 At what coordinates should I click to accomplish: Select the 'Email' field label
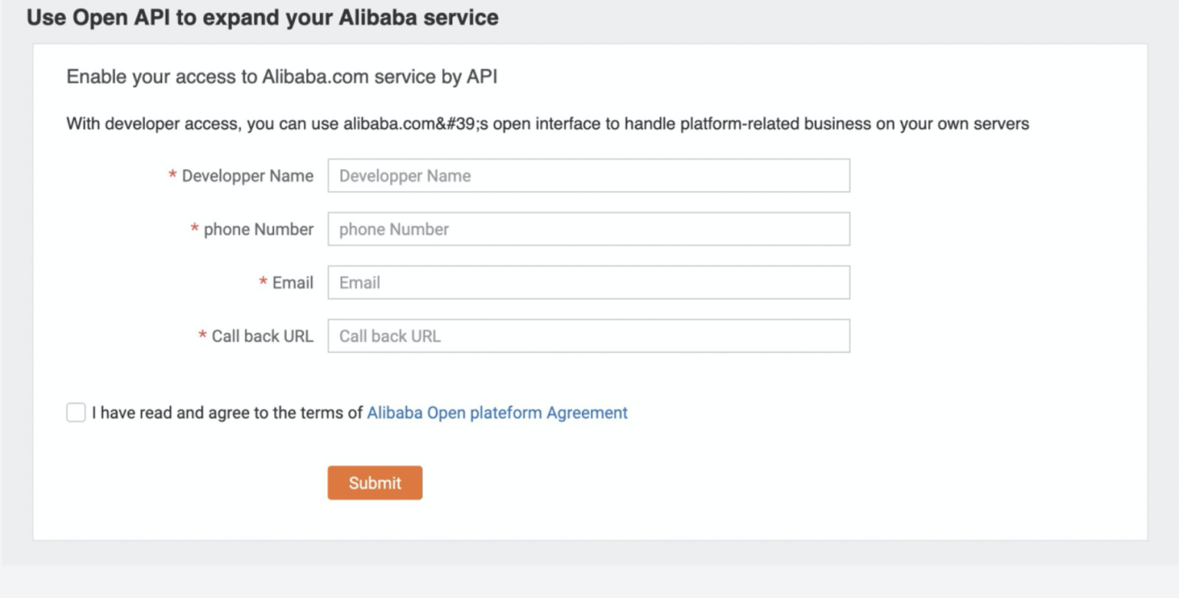coord(292,282)
